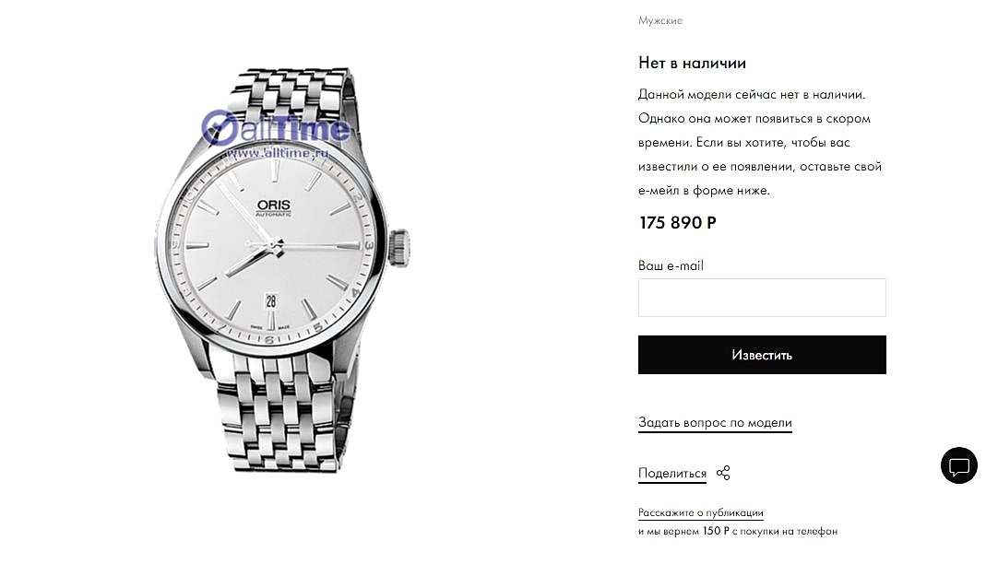This screenshot has width=986, height=576.
Task: Click the ORIS logo on the watch dial
Action: coord(274,206)
